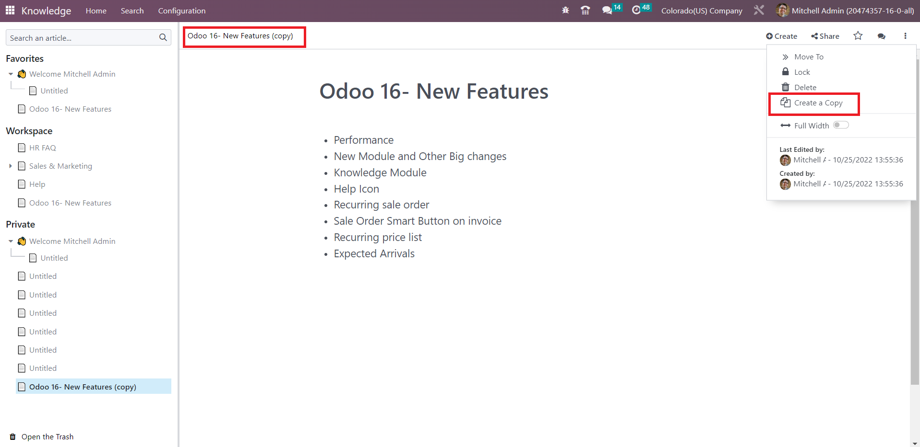Click the Sales & Marketing document icon

pos(22,166)
